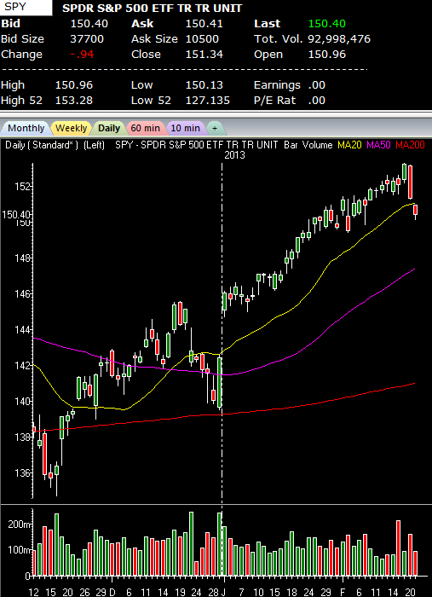
Task: Click the 152 price axis label
Action: click(23, 186)
